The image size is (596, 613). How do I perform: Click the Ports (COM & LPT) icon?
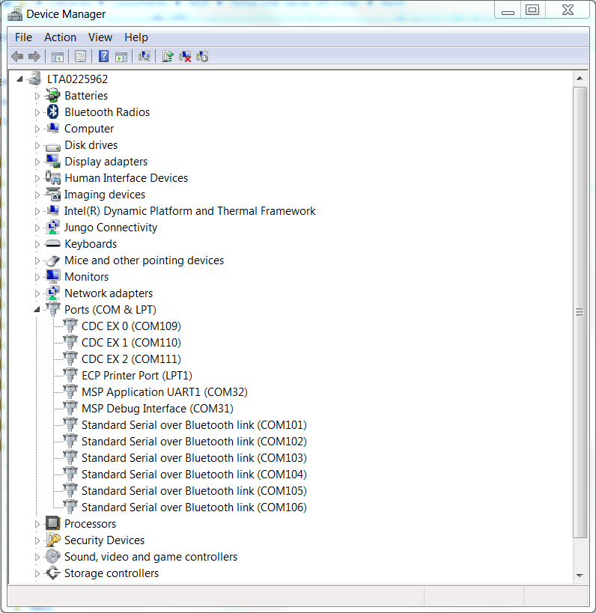(x=53, y=309)
